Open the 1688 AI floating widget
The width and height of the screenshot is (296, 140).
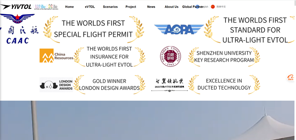pos(291,77)
